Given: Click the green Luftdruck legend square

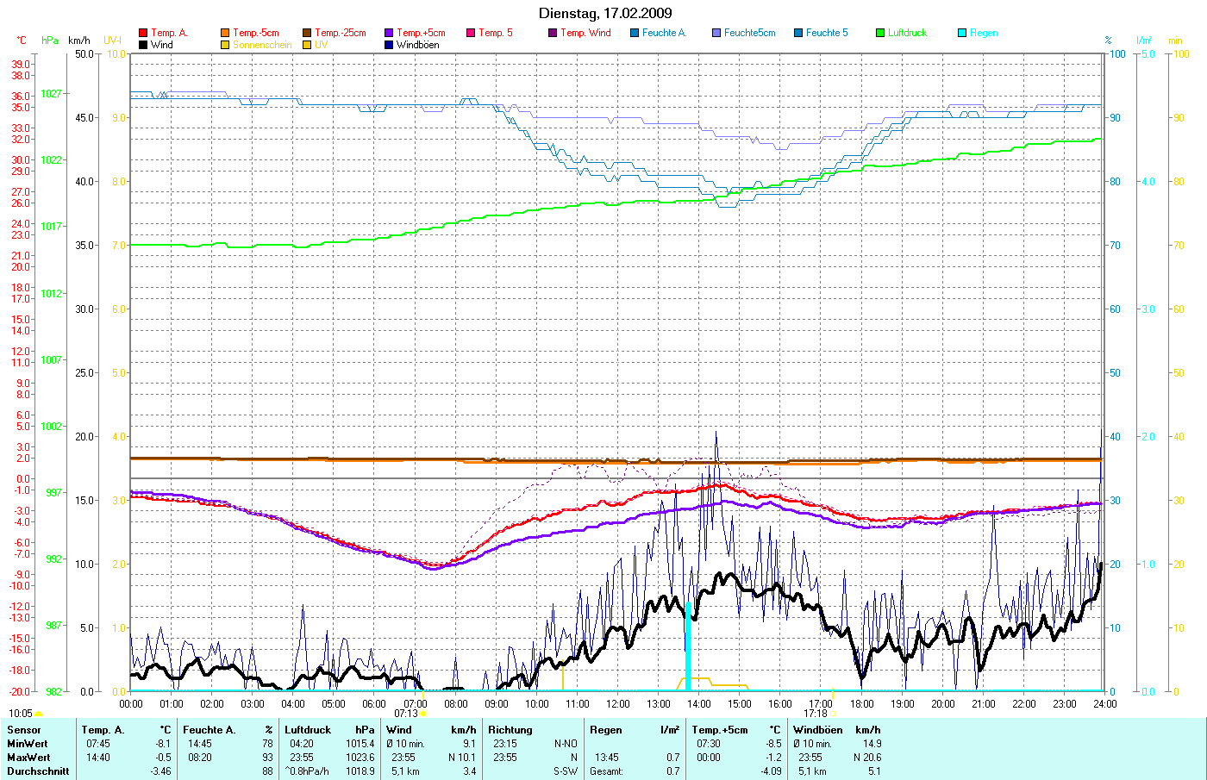Looking at the screenshot, I should point(880,33).
